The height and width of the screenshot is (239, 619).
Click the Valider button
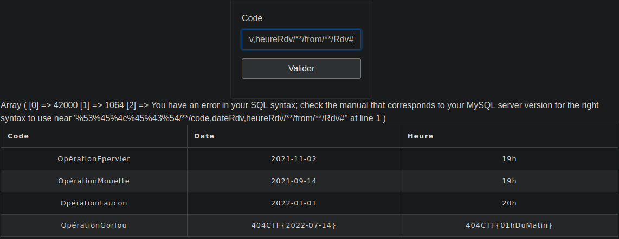pos(301,69)
